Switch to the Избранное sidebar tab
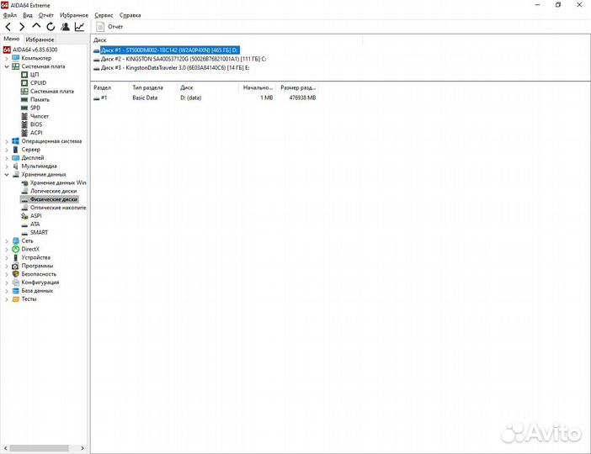 click(x=40, y=40)
